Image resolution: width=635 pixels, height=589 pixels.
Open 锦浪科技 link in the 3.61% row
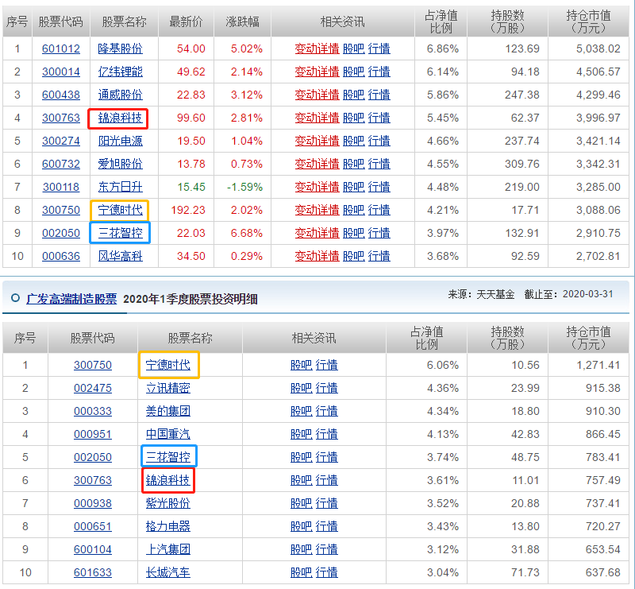coord(168,481)
